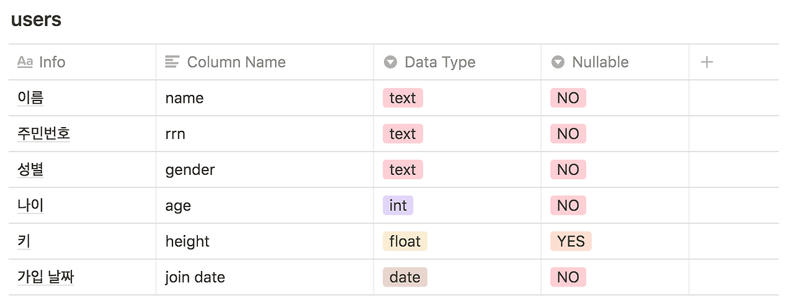Viewport: 794px width, 302px height.
Task: Click the Aa icon in Info header
Action: (25, 62)
